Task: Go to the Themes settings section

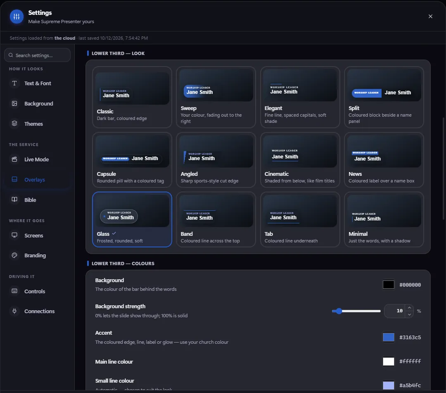Action: pyautogui.click(x=37, y=124)
